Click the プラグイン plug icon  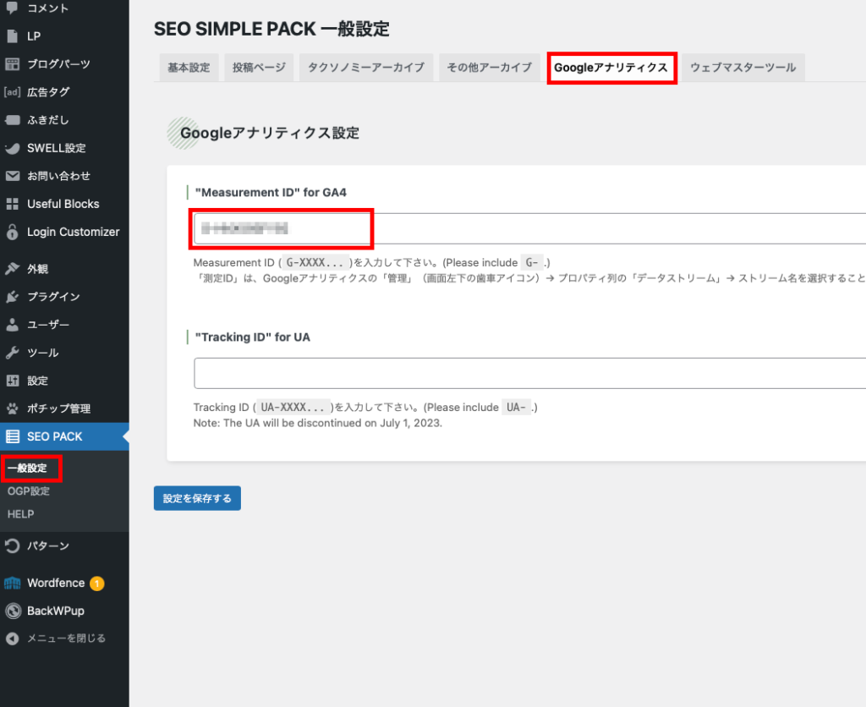pos(12,297)
